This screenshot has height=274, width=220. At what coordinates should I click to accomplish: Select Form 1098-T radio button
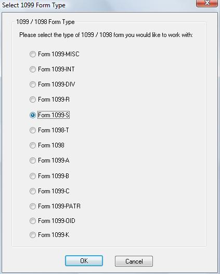click(33, 130)
